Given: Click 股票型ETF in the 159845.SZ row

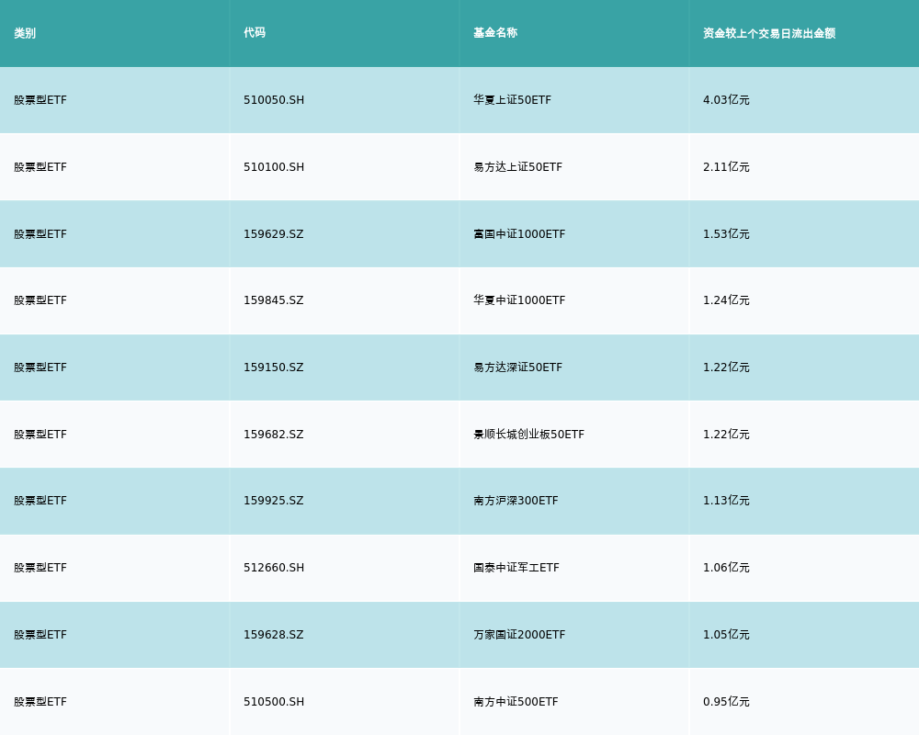Looking at the screenshot, I should tap(40, 300).
